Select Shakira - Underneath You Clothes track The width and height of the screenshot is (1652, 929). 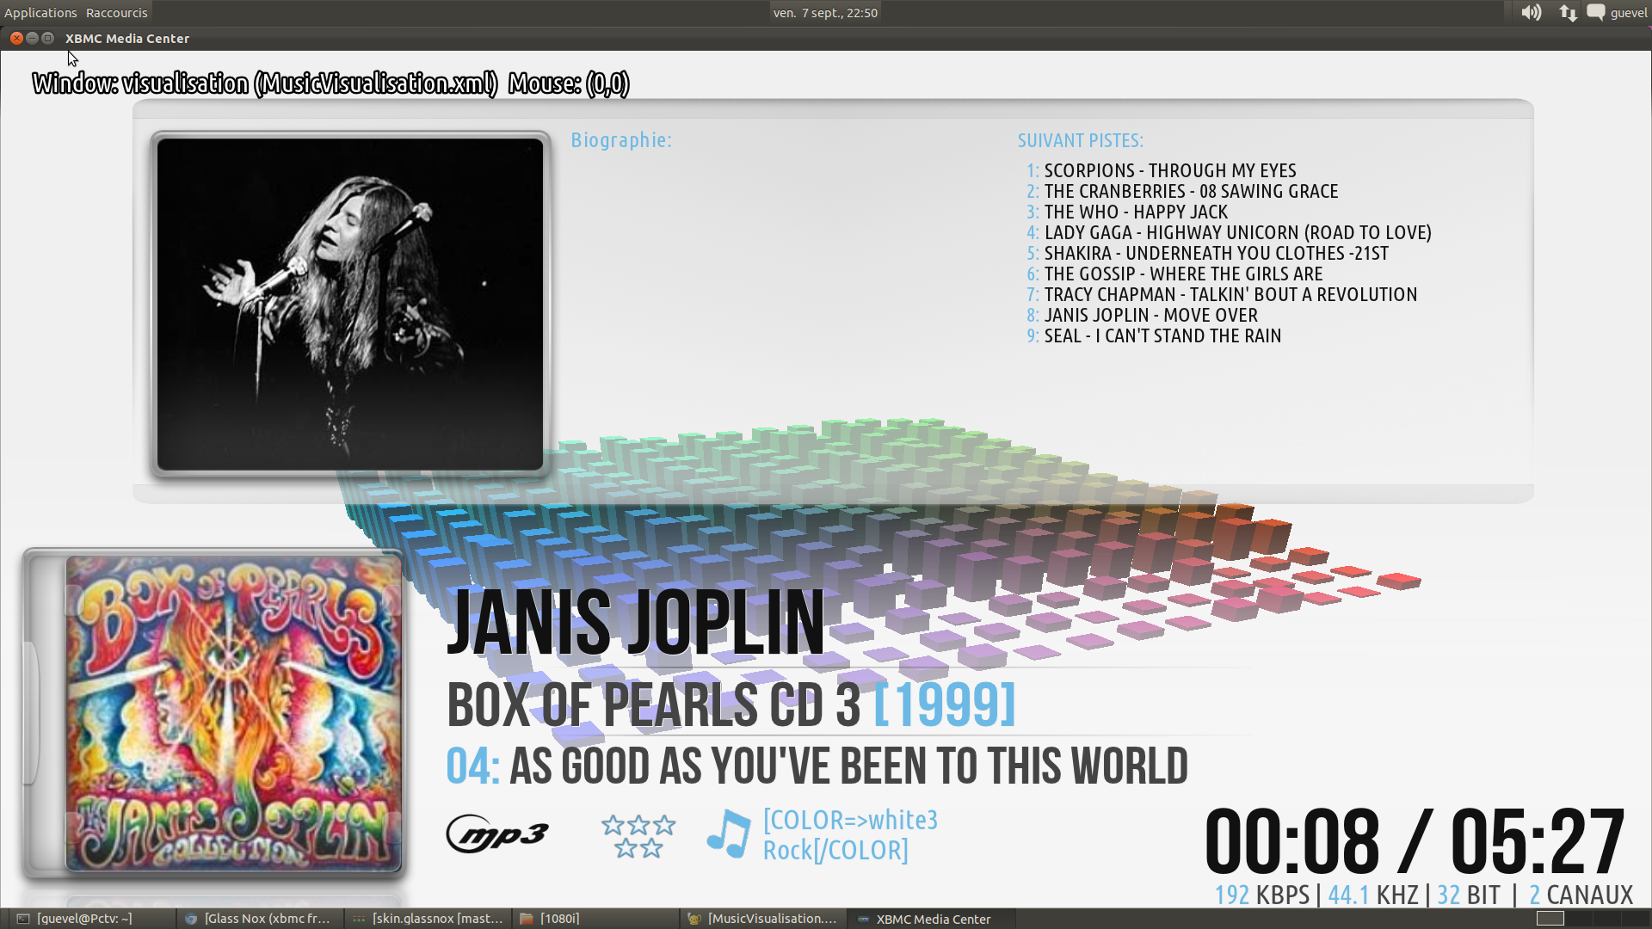pyautogui.click(x=1207, y=253)
